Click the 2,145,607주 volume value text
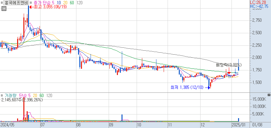Screen dimensions: 271x128 (22, 100)
